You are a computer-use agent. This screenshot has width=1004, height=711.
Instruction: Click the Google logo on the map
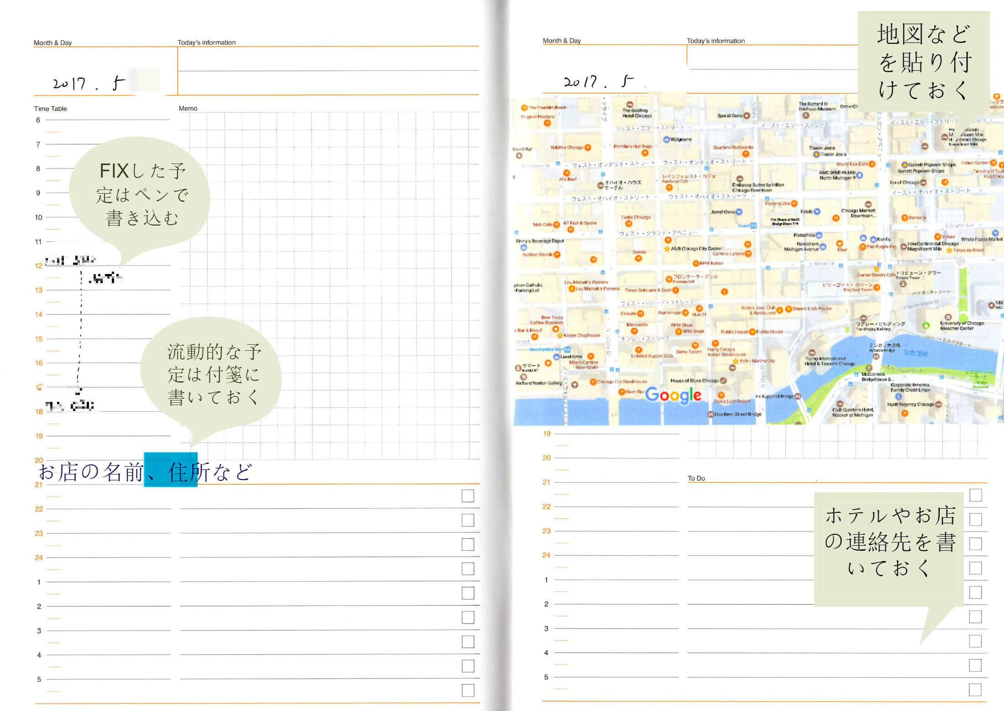673,395
